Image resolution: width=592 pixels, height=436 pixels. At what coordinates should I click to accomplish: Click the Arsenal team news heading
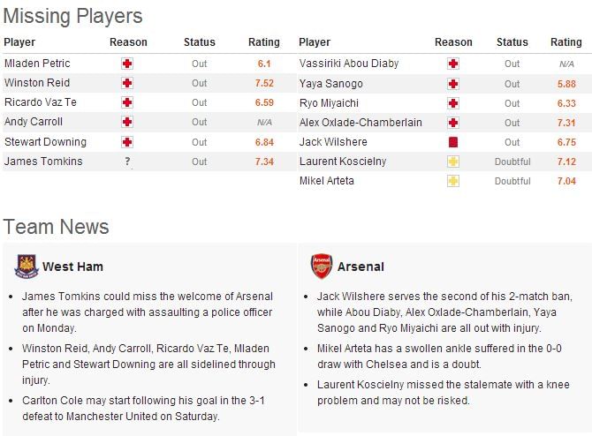coord(361,267)
